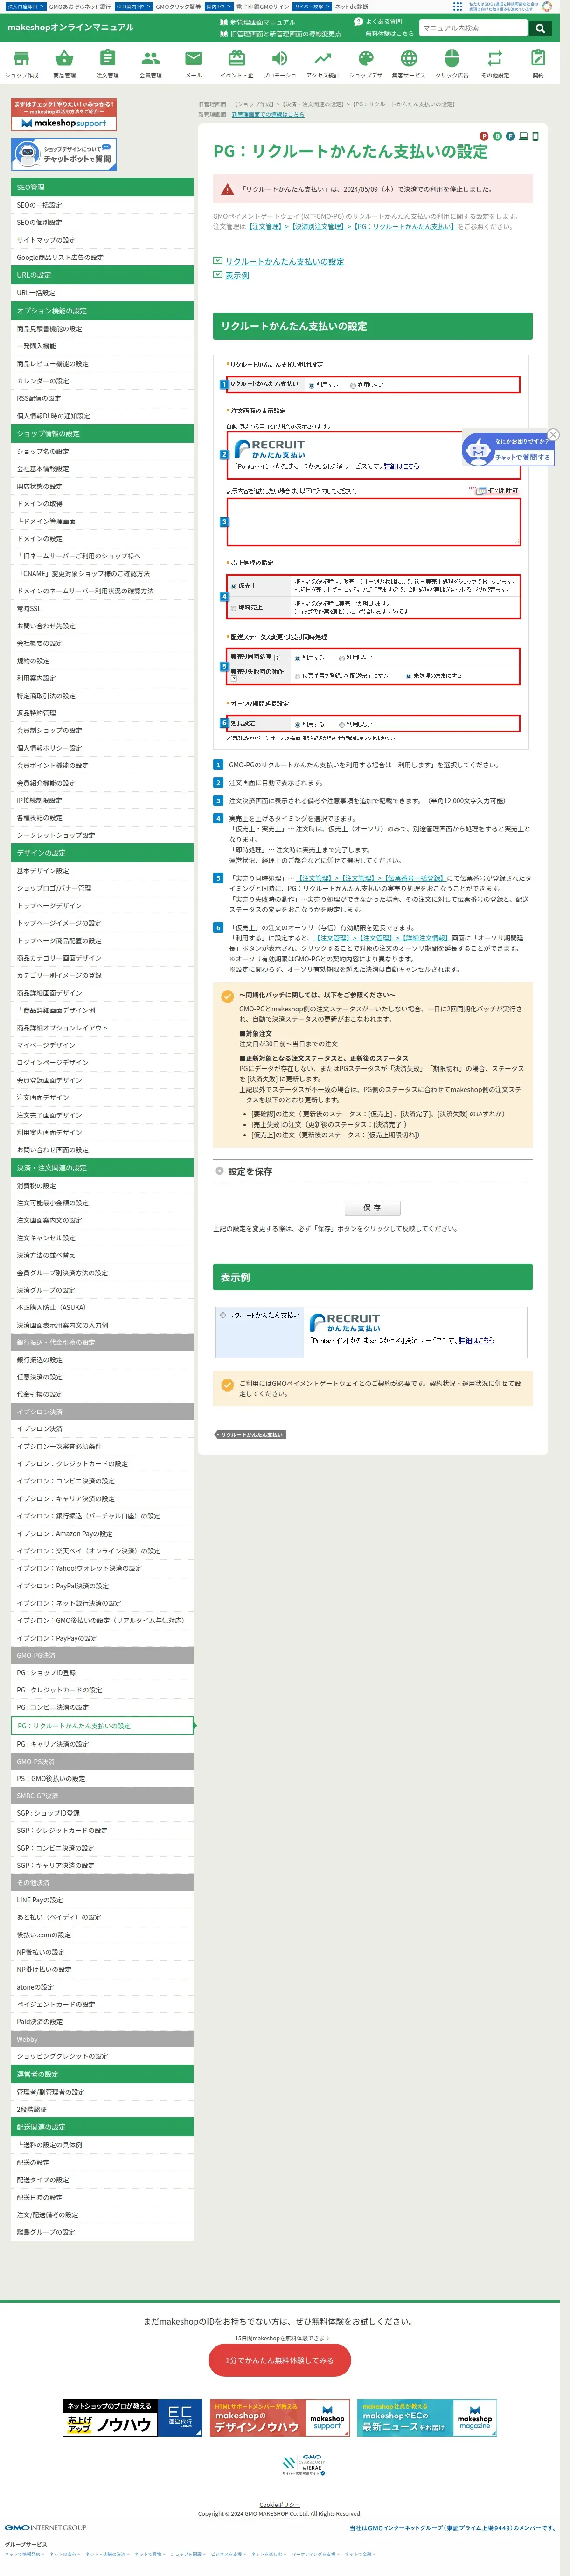Click the blue F plan badge
570x2576 pixels.
[x=510, y=136]
